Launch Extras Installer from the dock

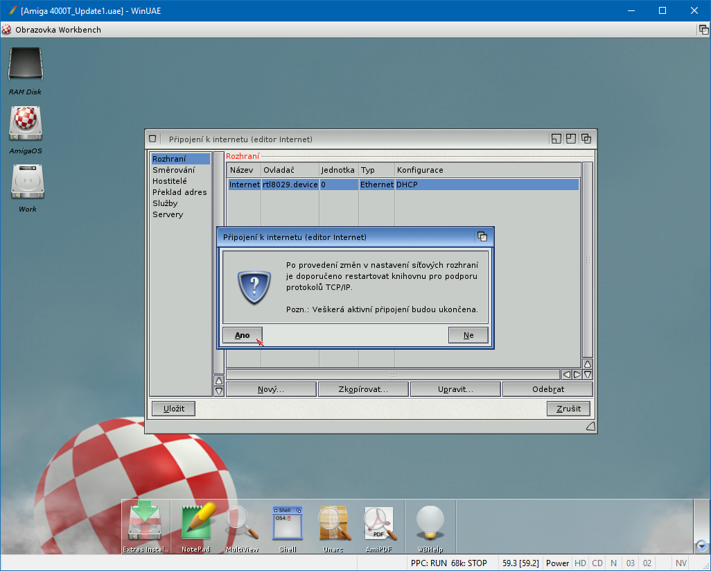click(145, 523)
